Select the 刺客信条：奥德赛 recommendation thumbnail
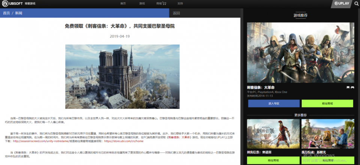 273,134
